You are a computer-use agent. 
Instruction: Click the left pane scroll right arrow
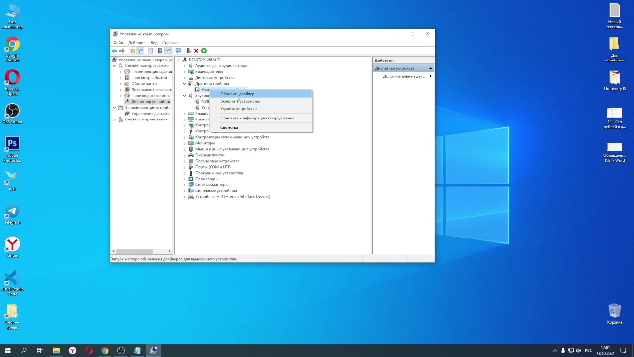click(169, 251)
